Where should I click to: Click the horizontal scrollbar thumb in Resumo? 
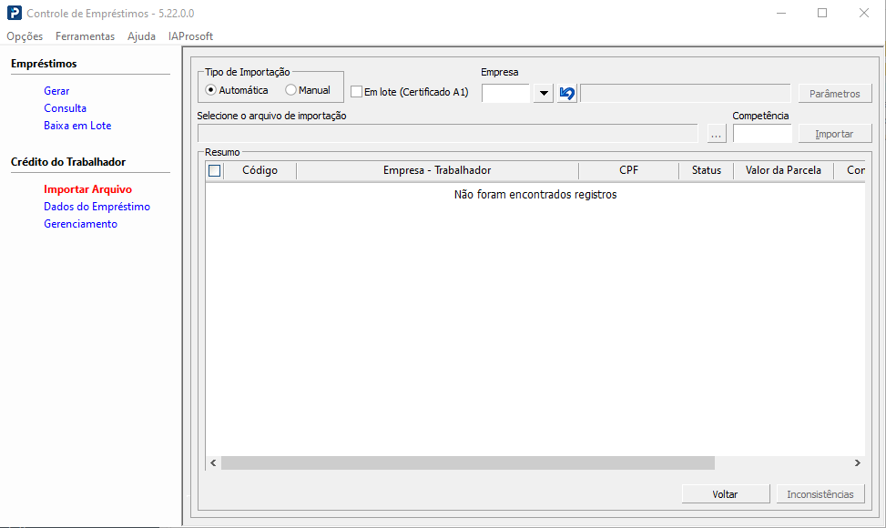(468, 463)
